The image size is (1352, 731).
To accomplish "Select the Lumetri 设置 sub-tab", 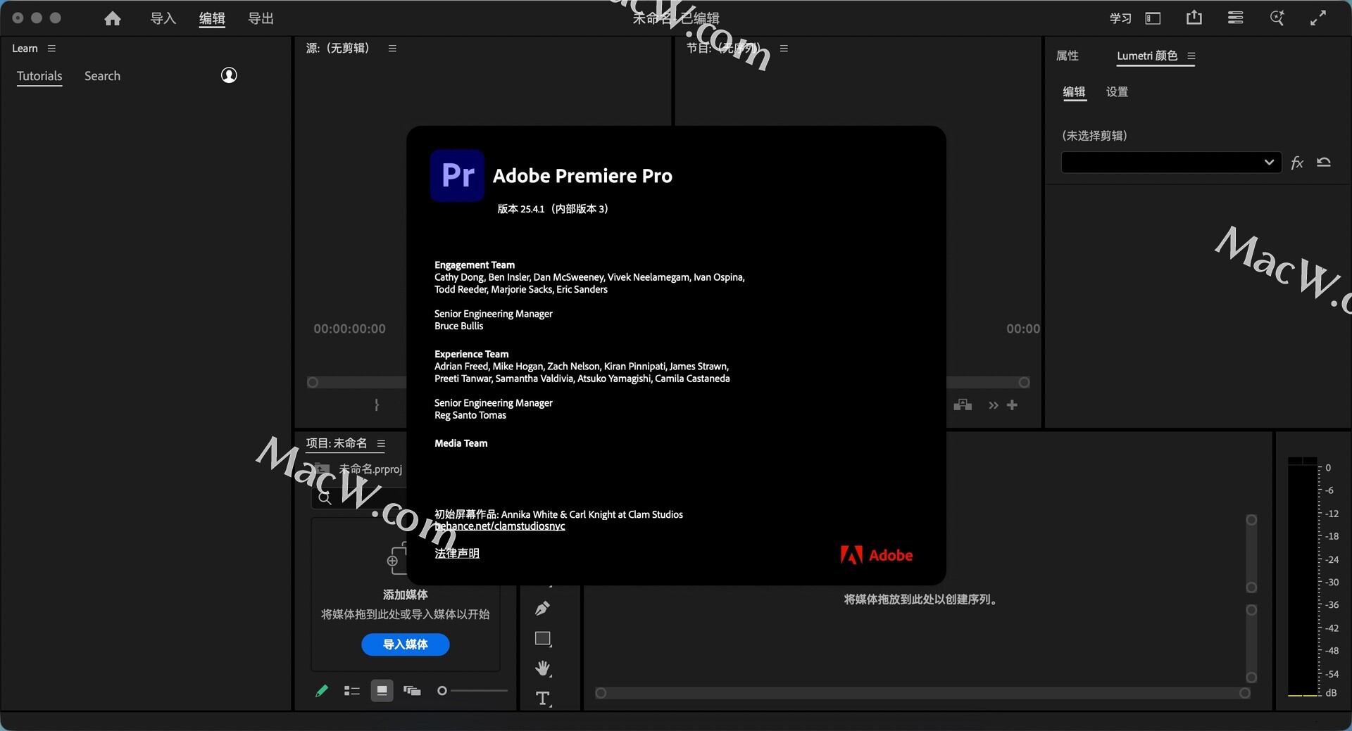I will point(1117,92).
